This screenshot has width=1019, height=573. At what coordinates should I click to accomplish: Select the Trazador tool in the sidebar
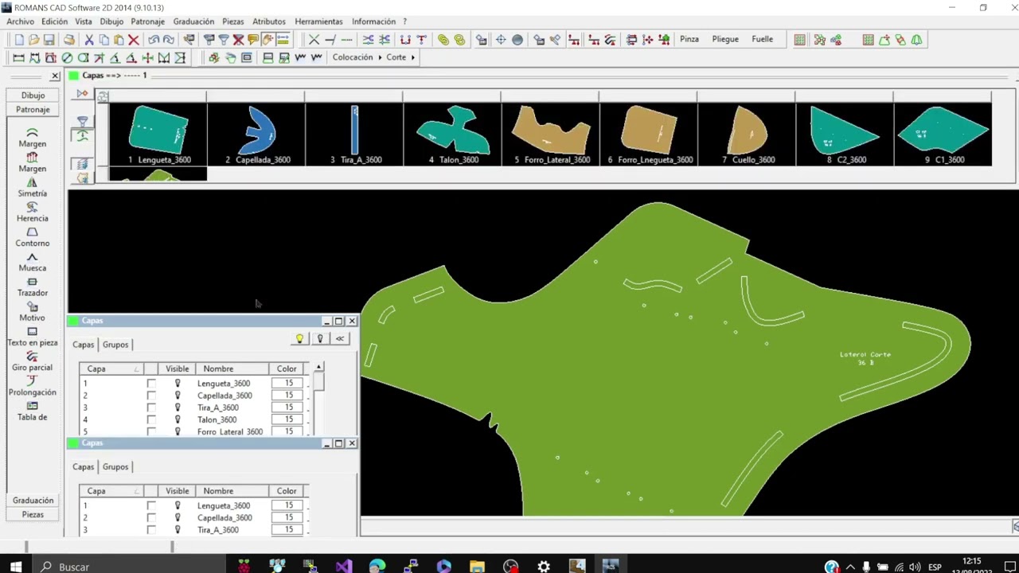click(33, 286)
